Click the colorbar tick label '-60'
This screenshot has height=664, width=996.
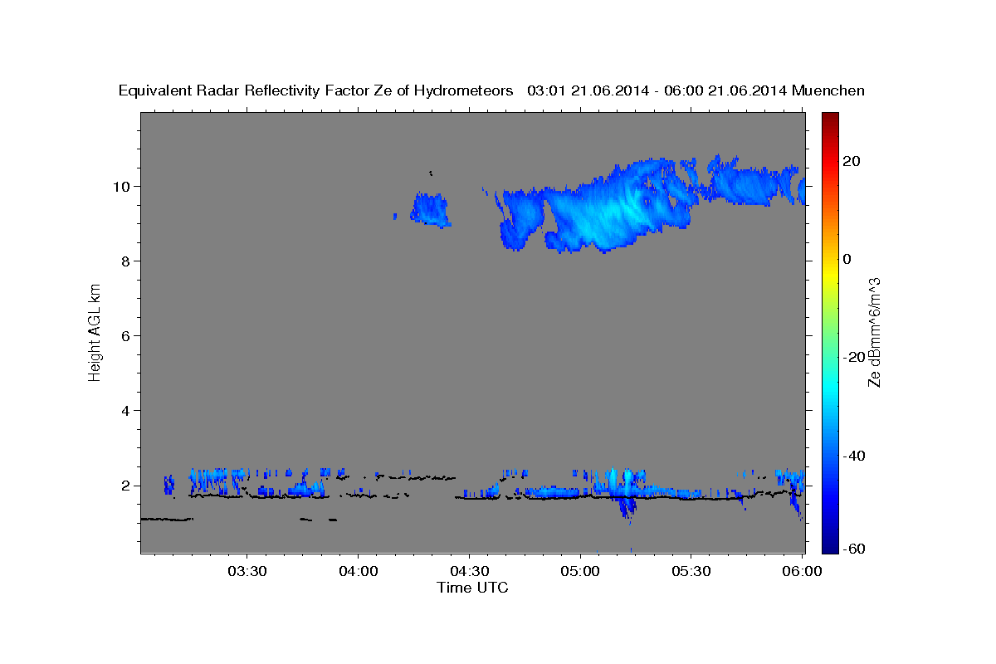pos(854,548)
